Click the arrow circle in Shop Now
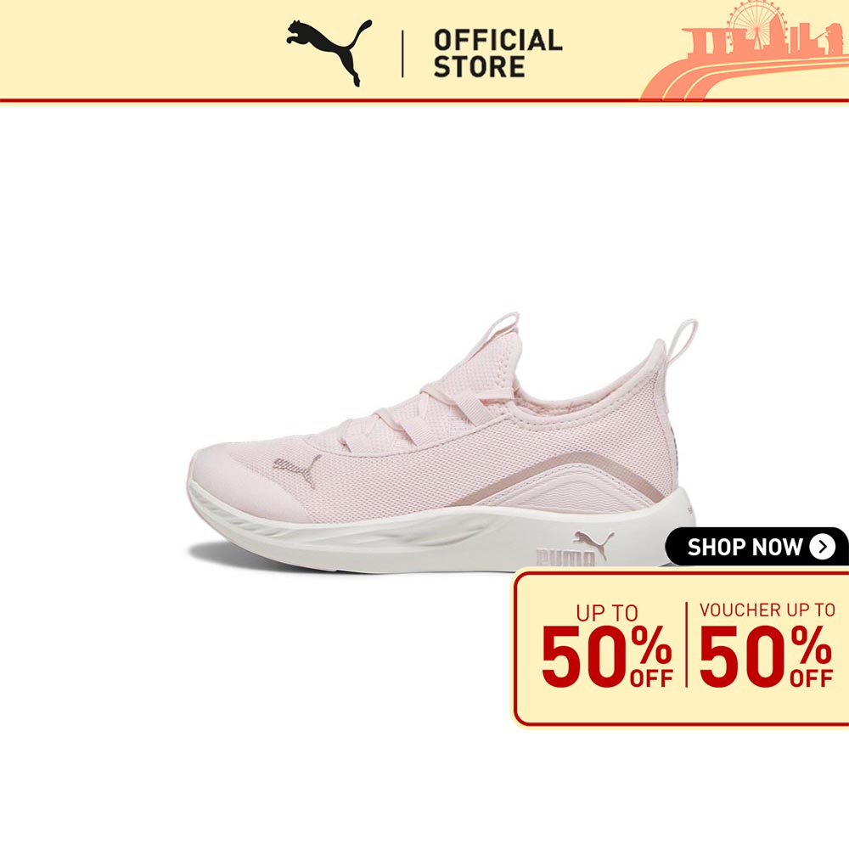The height and width of the screenshot is (849, 849). [822, 547]
